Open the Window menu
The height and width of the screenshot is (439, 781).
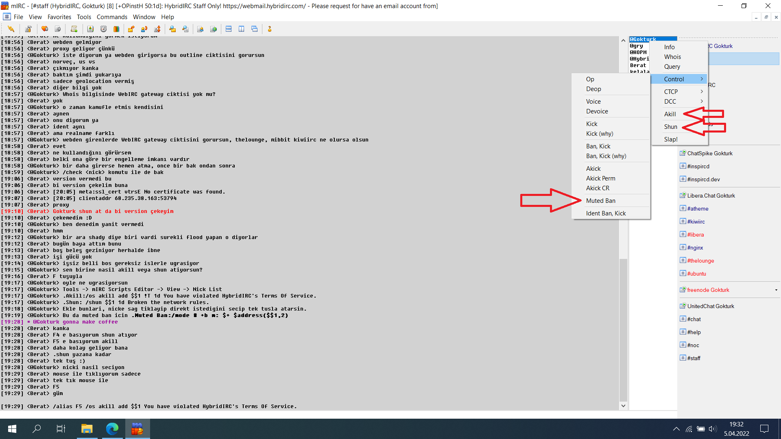(x=144, y=17)
